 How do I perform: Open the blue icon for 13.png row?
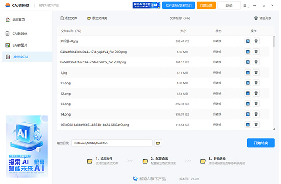tap(248, 104)
